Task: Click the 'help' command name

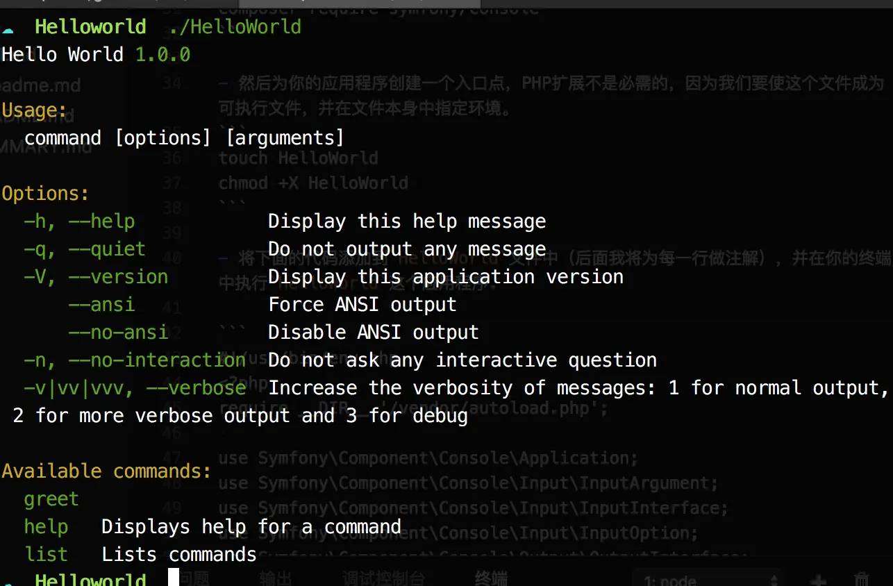Action: pos(46,527)
